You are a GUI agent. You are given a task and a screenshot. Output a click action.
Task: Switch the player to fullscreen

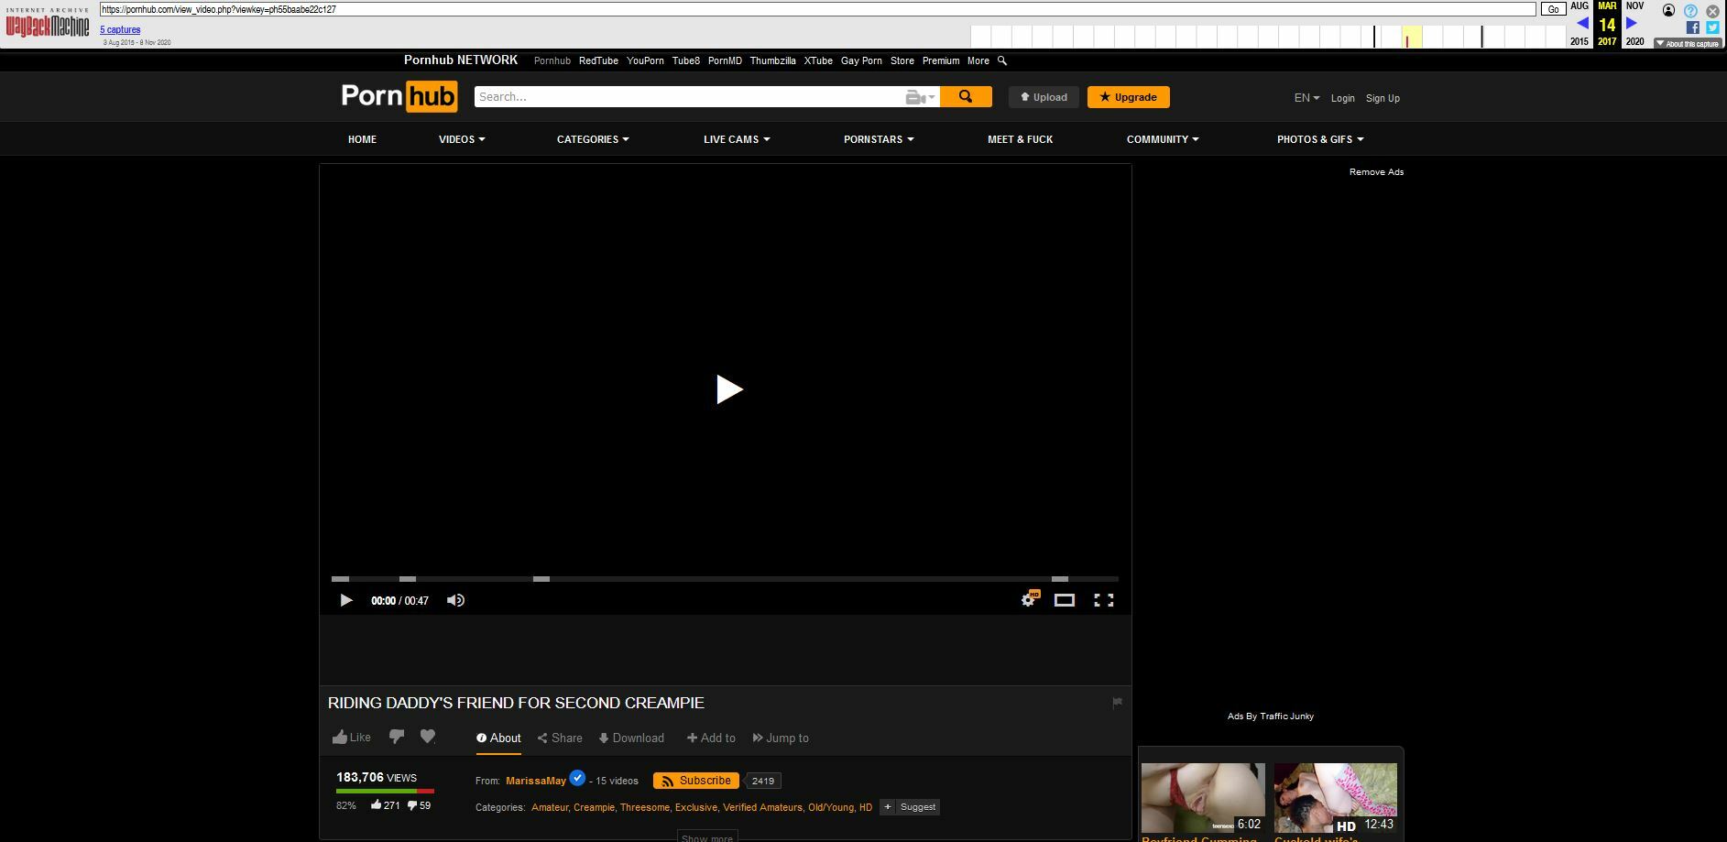point(1104,600)
